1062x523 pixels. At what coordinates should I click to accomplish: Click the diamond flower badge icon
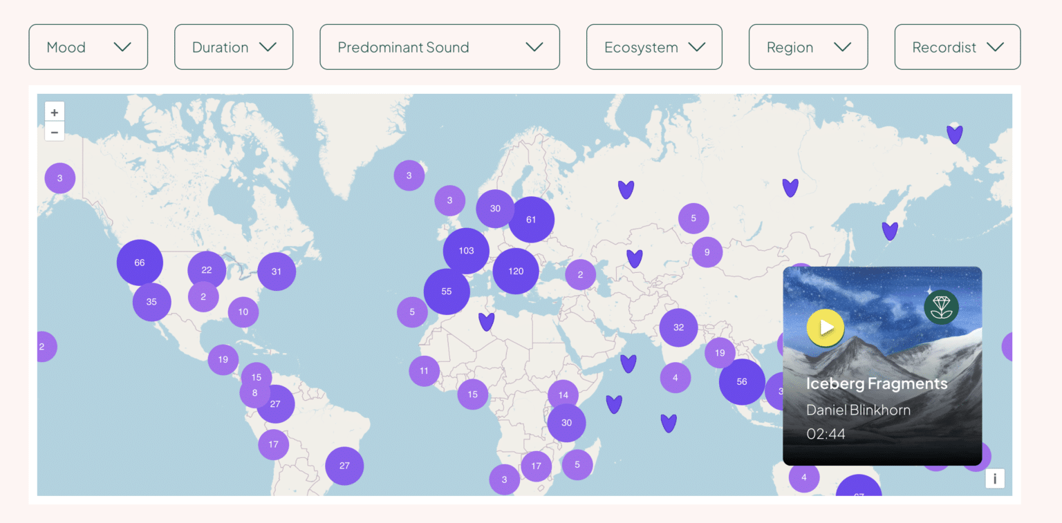(941, 307)
